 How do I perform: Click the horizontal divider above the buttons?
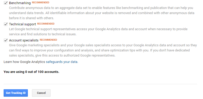[100, 84]
